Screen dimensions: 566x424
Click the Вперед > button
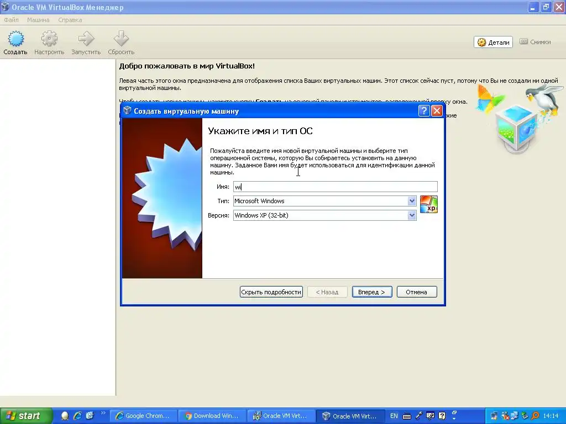point(372,292)
